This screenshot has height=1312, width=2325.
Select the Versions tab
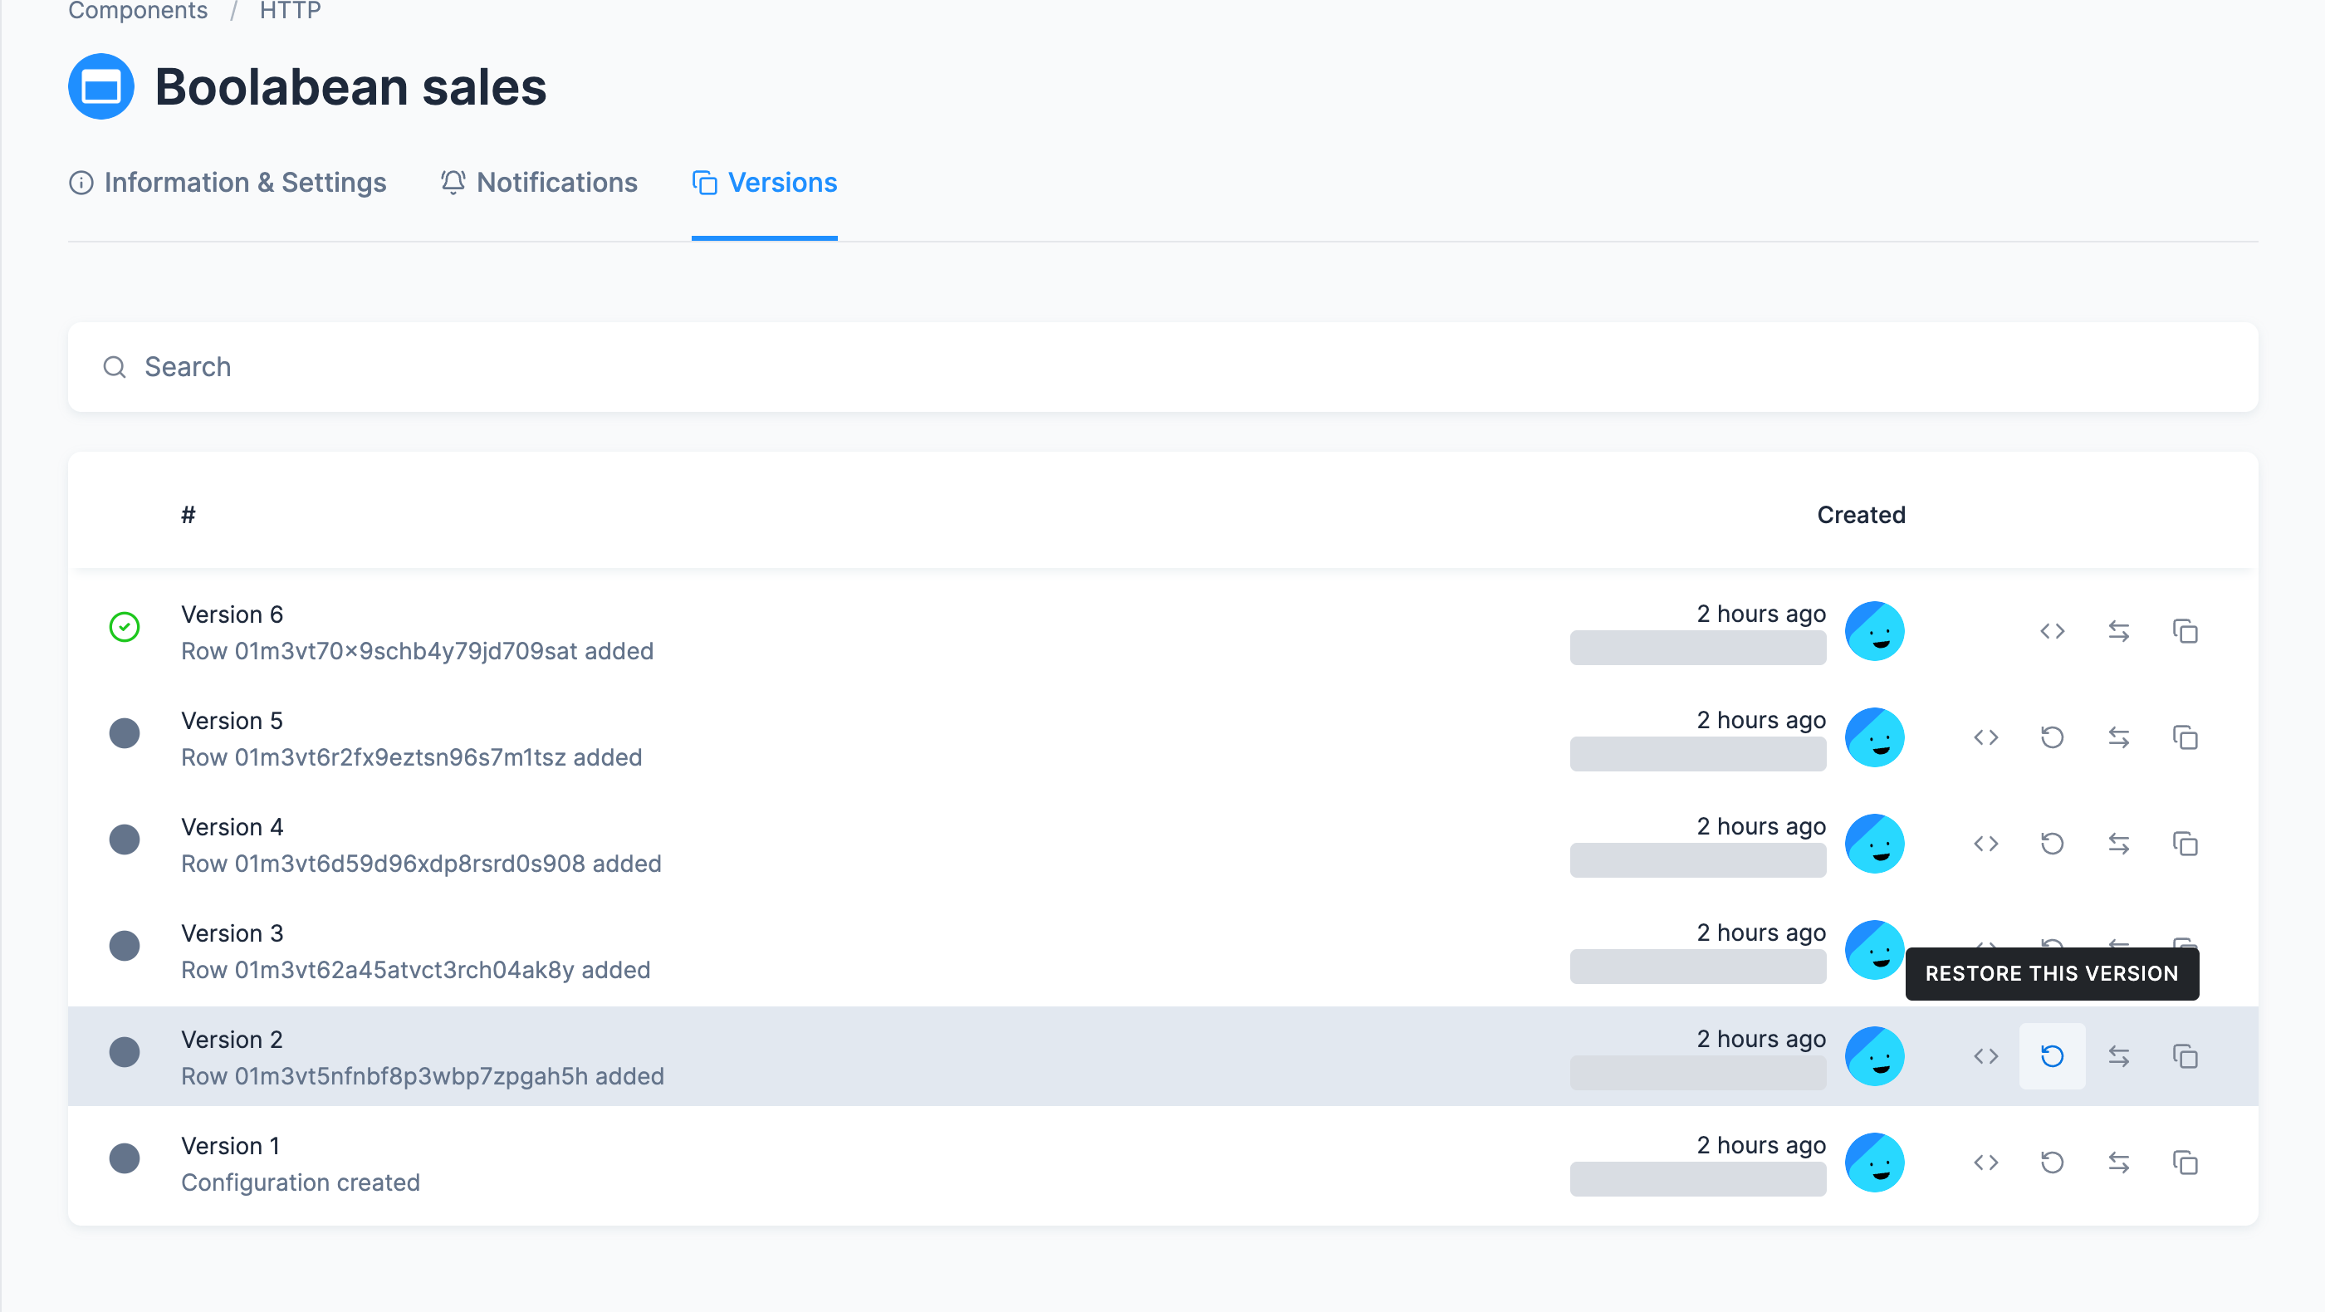[x=765, y=183]
